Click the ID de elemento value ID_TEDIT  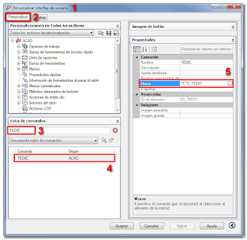206,100
